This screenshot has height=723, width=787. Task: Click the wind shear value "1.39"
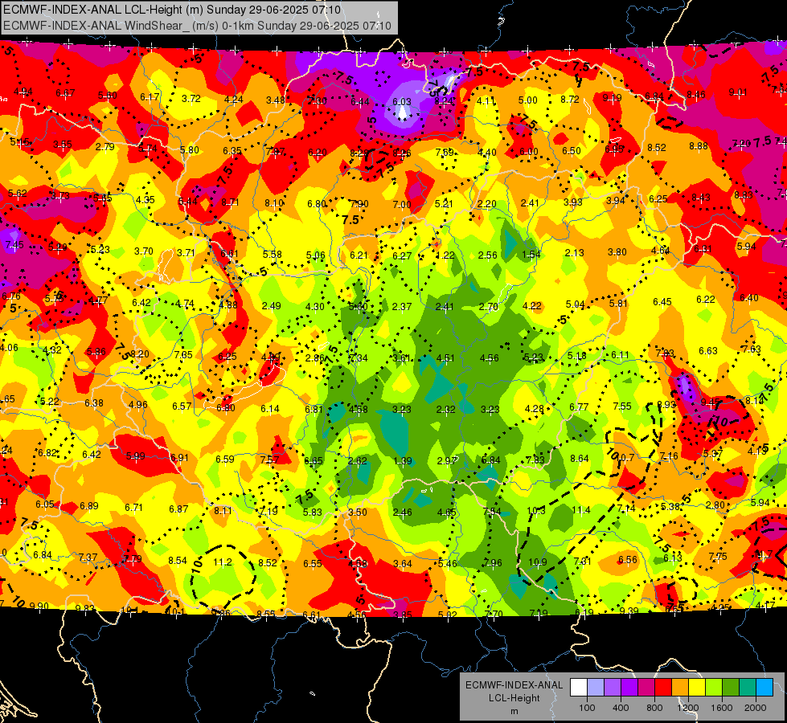tap(403, 460)
